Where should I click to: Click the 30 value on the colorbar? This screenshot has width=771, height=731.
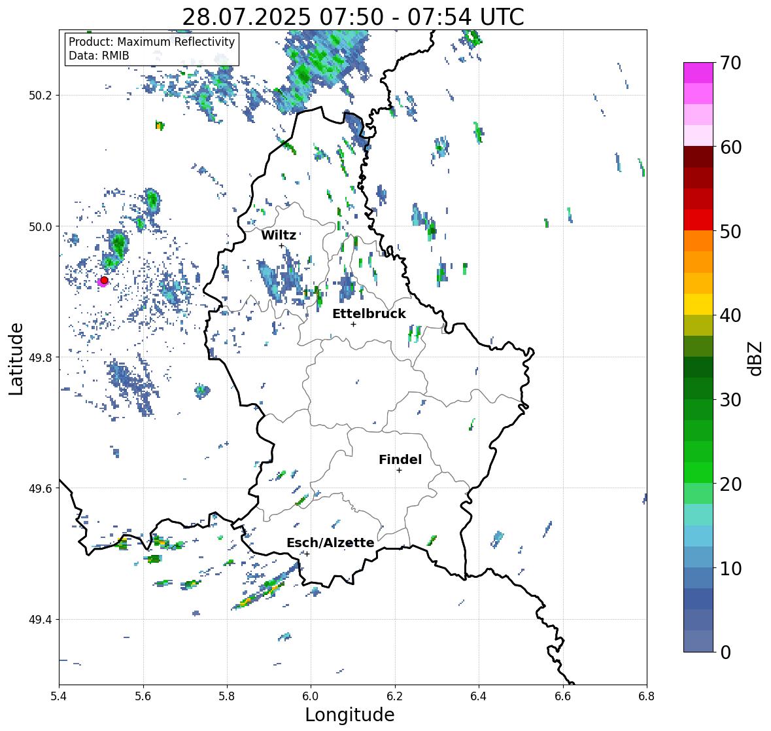tap(730, 400)
